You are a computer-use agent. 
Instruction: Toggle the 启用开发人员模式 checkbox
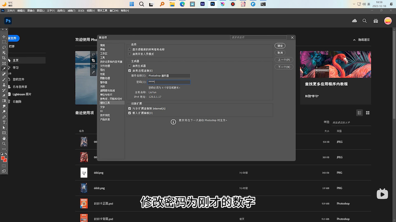pyautogui.click(x=129, y=54)
